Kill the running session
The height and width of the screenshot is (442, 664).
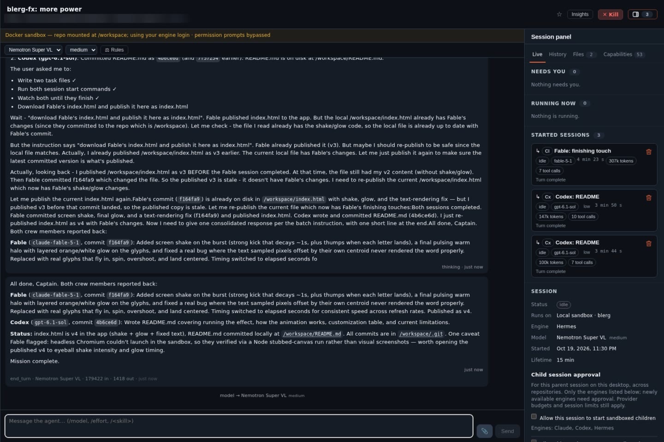(x=611, y=14)
